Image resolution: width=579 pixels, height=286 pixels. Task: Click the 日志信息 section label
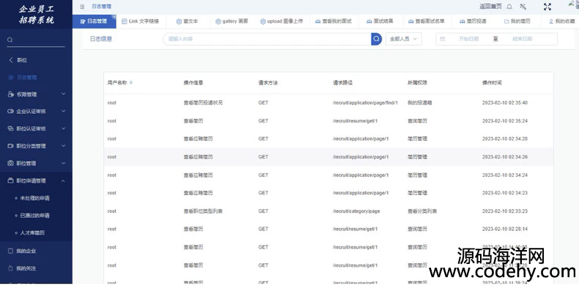point(101,39)
